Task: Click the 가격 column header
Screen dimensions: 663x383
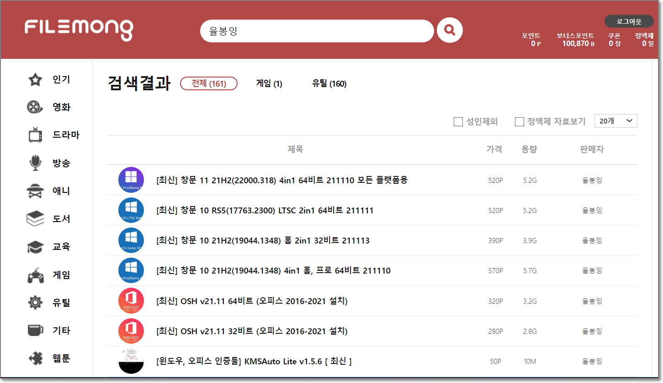Action: (x=494, y=149)
